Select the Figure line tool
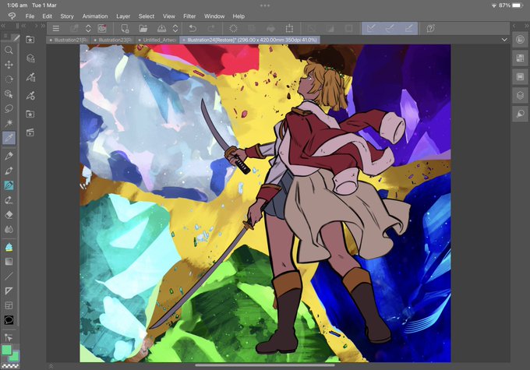Image resolution: width=530 pixels, height=370 pixels. click(9, 276)
